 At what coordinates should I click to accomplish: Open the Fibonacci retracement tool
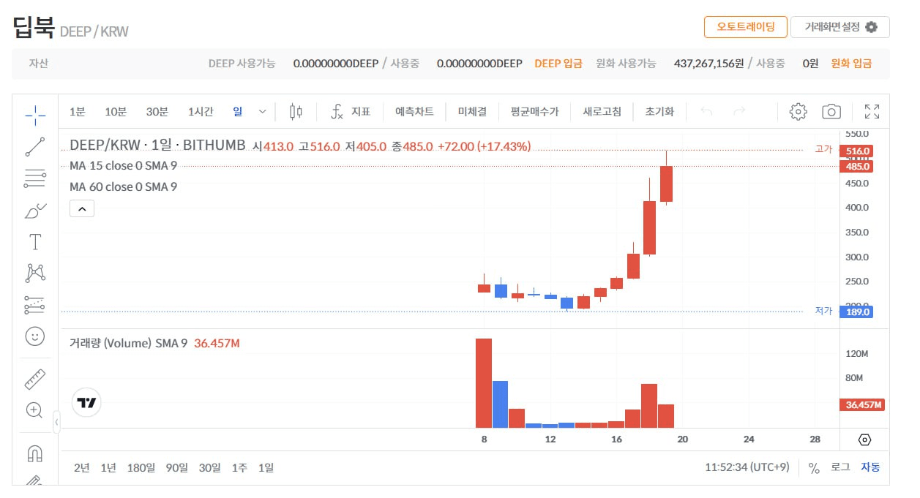[34, 178]
